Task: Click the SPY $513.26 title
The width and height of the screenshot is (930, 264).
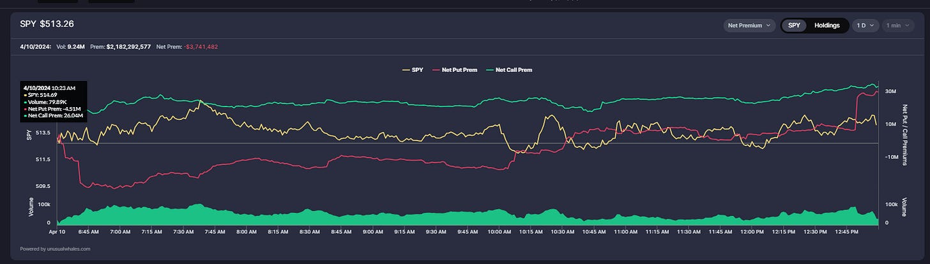Action: click(47, 24)
